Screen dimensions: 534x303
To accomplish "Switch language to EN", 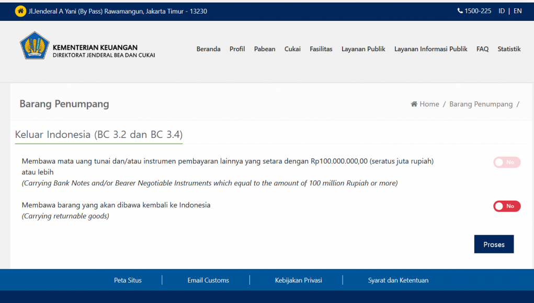I will (517, 11).
